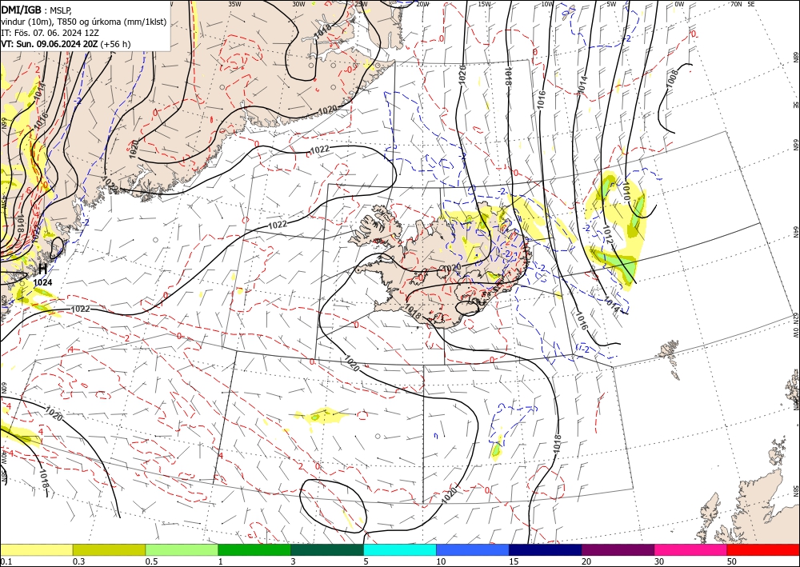Click the '1012' isobar label
The image size is (800, 567).
609,234
